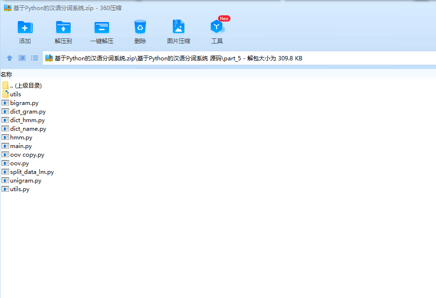Screen dimensions: 436x298
Task: Select file dict_name.py
Action: point(24,128)
